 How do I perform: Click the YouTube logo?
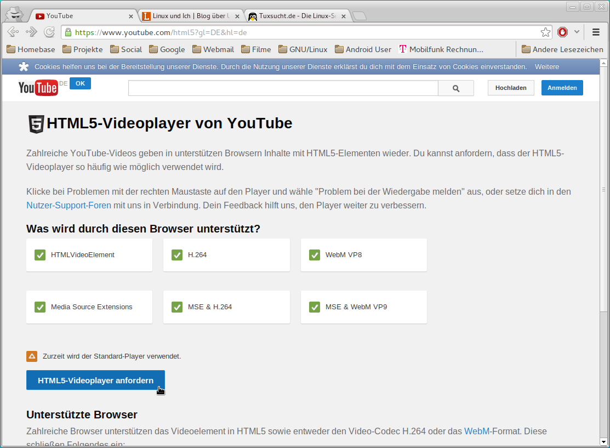pos(38,88)
